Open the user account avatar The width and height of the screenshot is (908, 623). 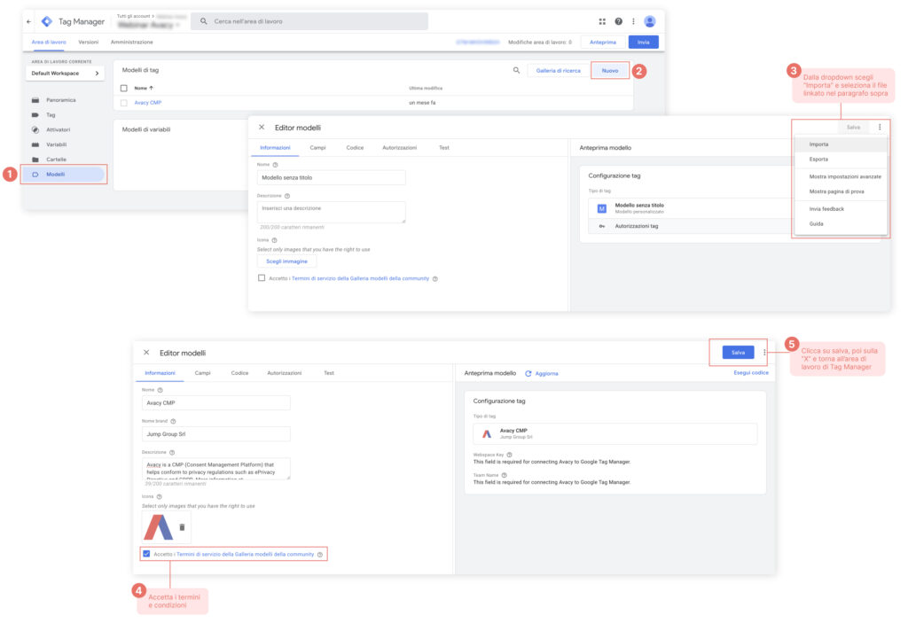pyautogui.click(x=650, y=21)
